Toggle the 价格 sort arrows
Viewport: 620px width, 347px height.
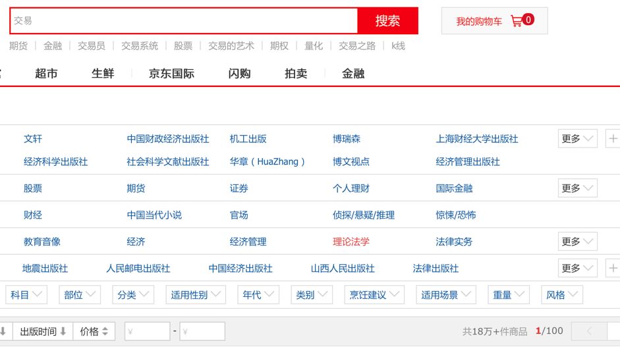[x=105, y=332]
